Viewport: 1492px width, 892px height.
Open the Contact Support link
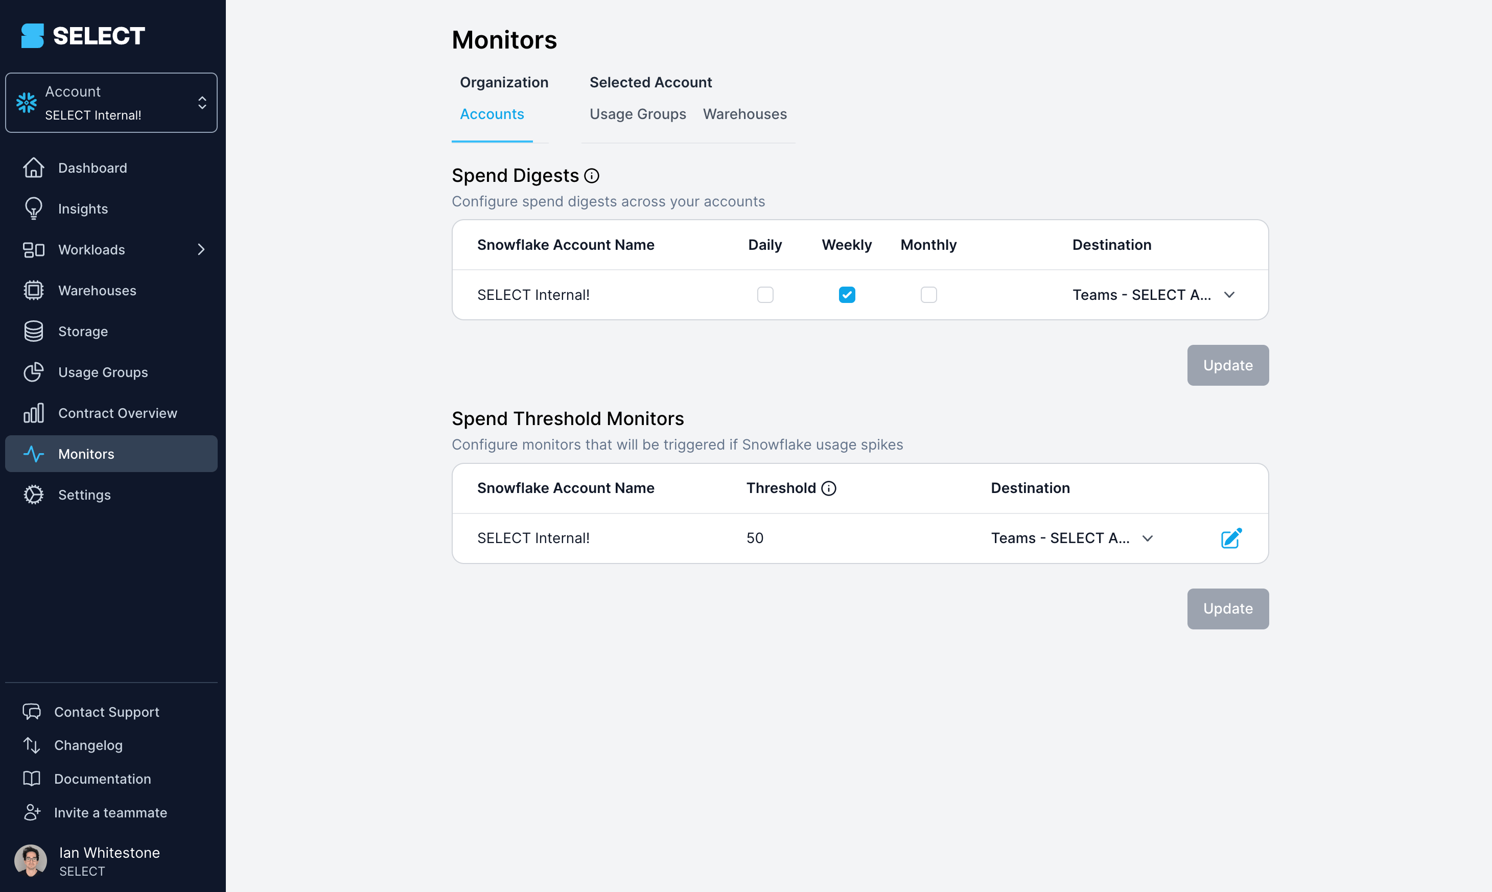(106, 712)
